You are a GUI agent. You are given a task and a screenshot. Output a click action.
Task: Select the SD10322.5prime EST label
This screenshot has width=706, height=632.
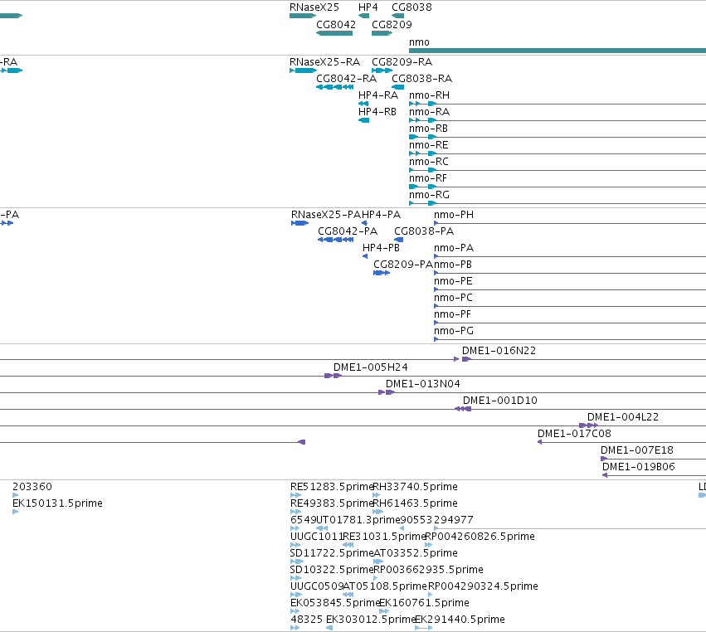(332, 570)
